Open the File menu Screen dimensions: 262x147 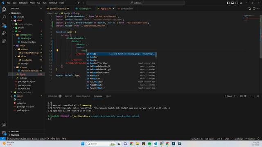[x=9, y=3]
